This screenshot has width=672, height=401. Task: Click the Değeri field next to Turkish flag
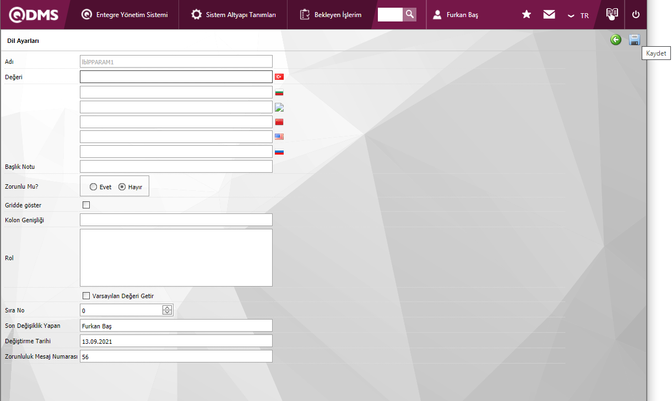[x=176, y=77]
